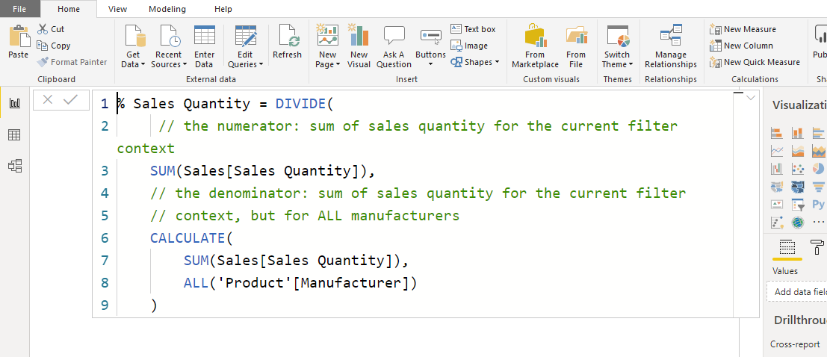The width and height of the screenshot is (827, 357).
Task: Open Report view from left sidebar
Action: coord(14,103)
